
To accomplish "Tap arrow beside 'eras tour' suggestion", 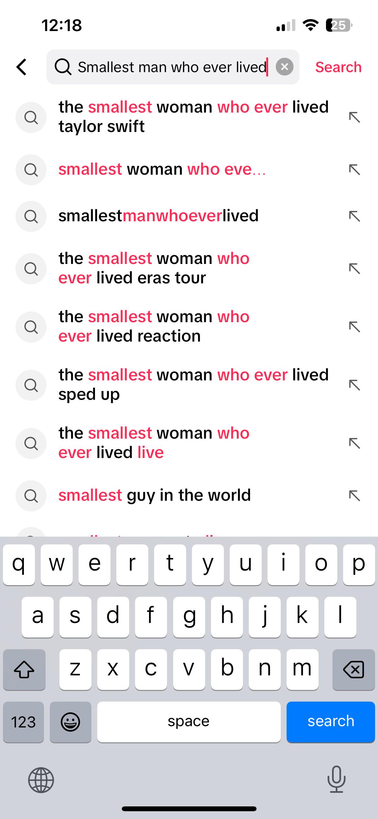I will click(x=354, y=268).
